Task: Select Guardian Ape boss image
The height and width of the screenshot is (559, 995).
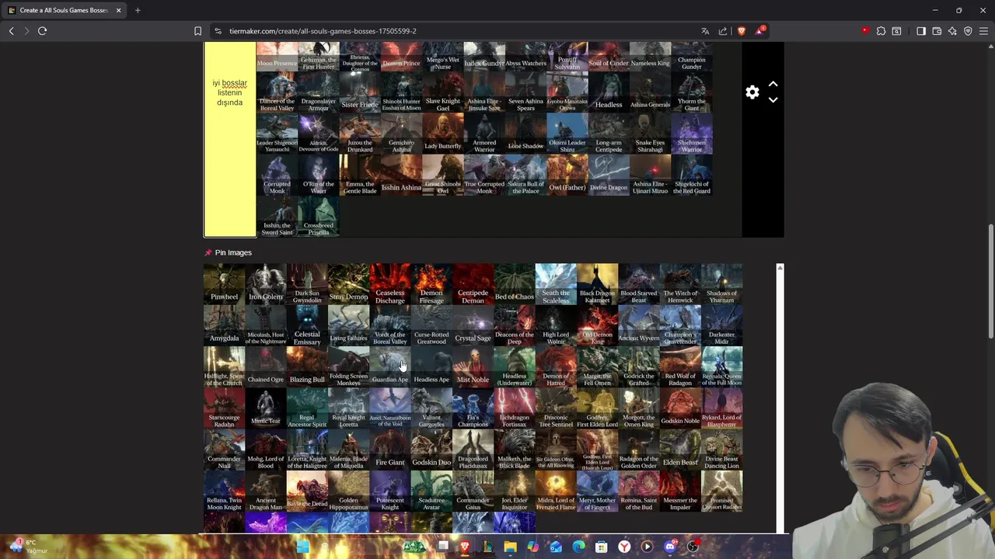Action: click(x=390, y=367)
